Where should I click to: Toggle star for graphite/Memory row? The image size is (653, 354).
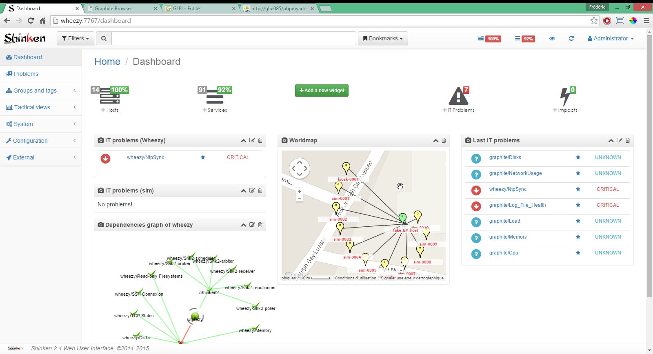[x=578, y=237]
